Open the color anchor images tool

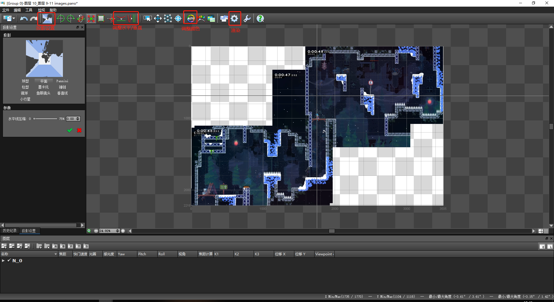(x=211, y=19)
